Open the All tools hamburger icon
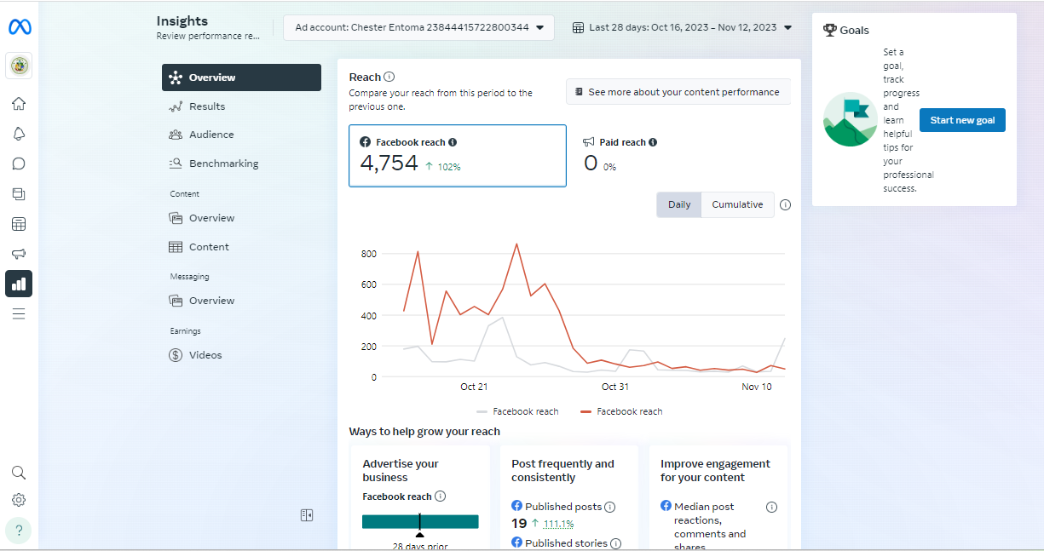Image resolution: width=1044 pixels, height=551 pixels. [19, 314]
